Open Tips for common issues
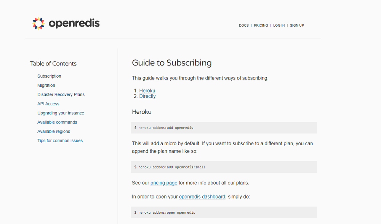Image resolution: width=381 pixels, height=224 pixels. coord(60,141)
